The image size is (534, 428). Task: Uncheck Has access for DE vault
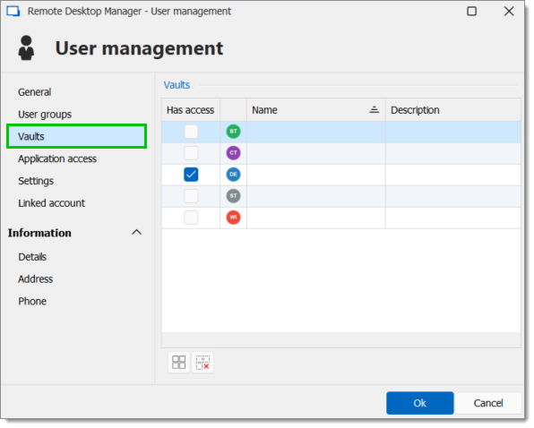[191, 175]
